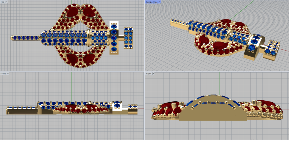This screenshot has height=141, width=289.
Task: Select the gold needle section in Front view
Action: 21,111
